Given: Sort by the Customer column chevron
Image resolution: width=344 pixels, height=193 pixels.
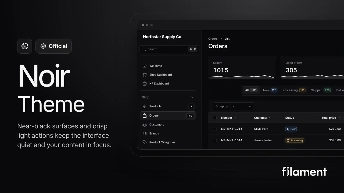Looking at the screenshot, I should click(270, 118).
